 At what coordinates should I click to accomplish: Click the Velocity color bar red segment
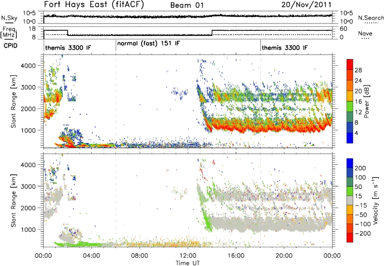[x=350, y=238]
